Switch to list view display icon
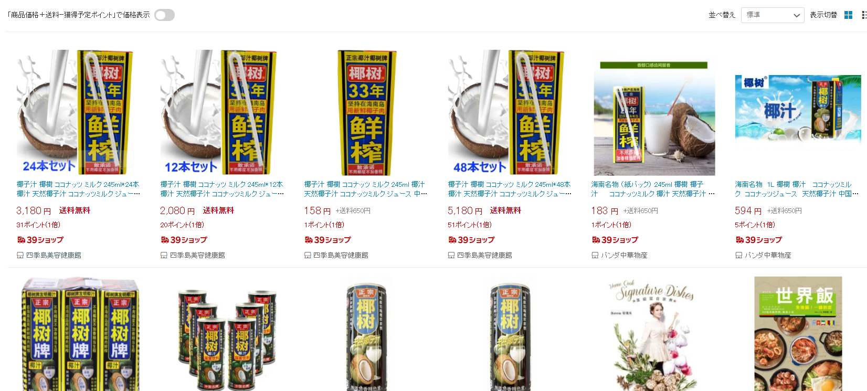 864,15
